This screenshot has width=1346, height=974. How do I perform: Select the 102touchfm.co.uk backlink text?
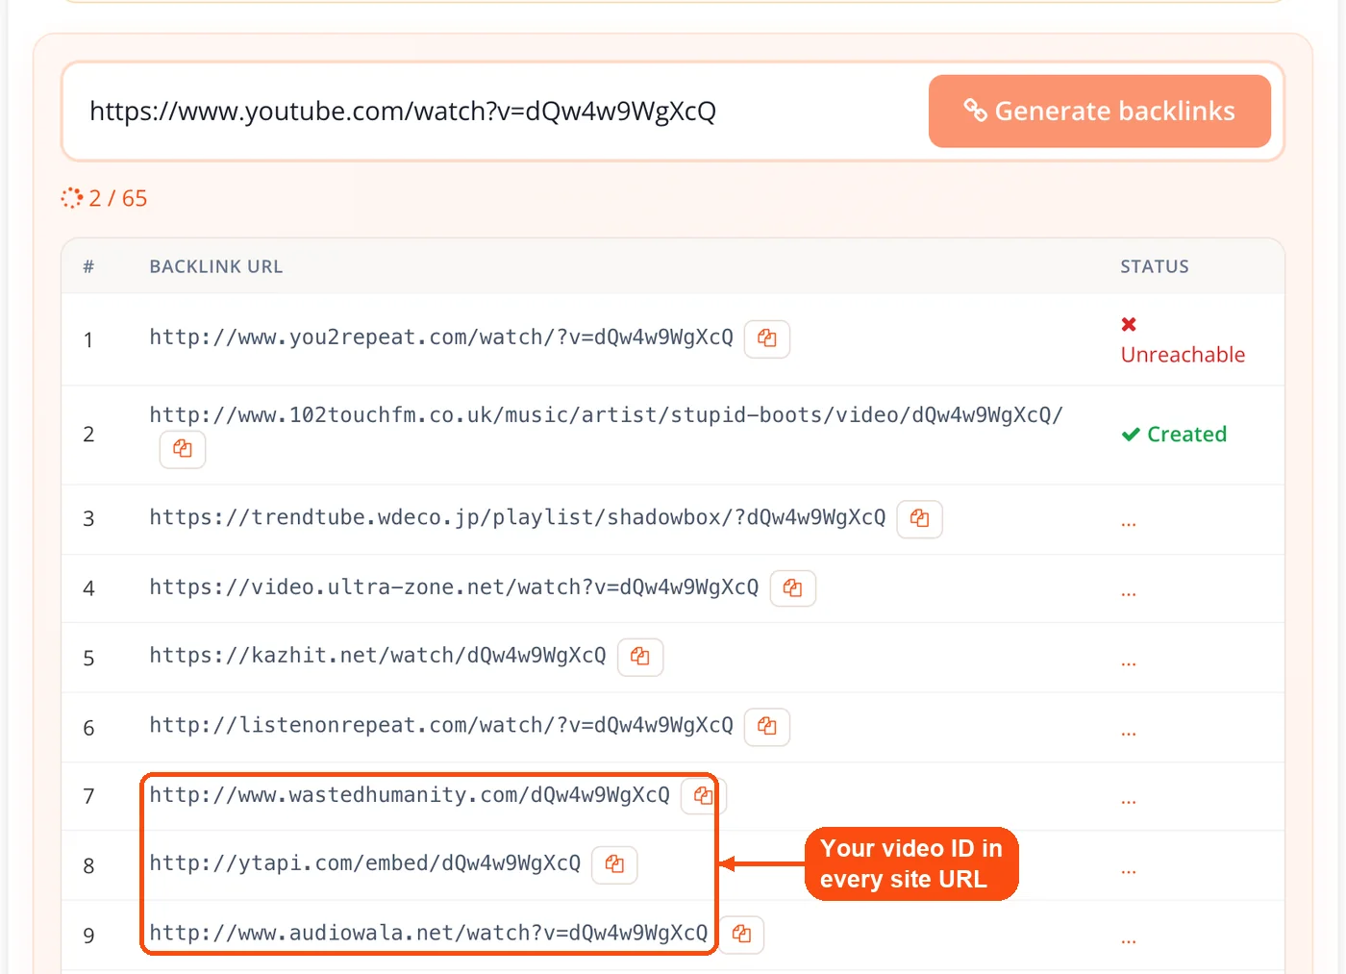[x=607, y=415]
